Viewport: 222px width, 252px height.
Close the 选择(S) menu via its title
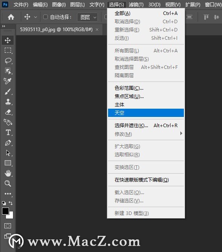[116, 5]
